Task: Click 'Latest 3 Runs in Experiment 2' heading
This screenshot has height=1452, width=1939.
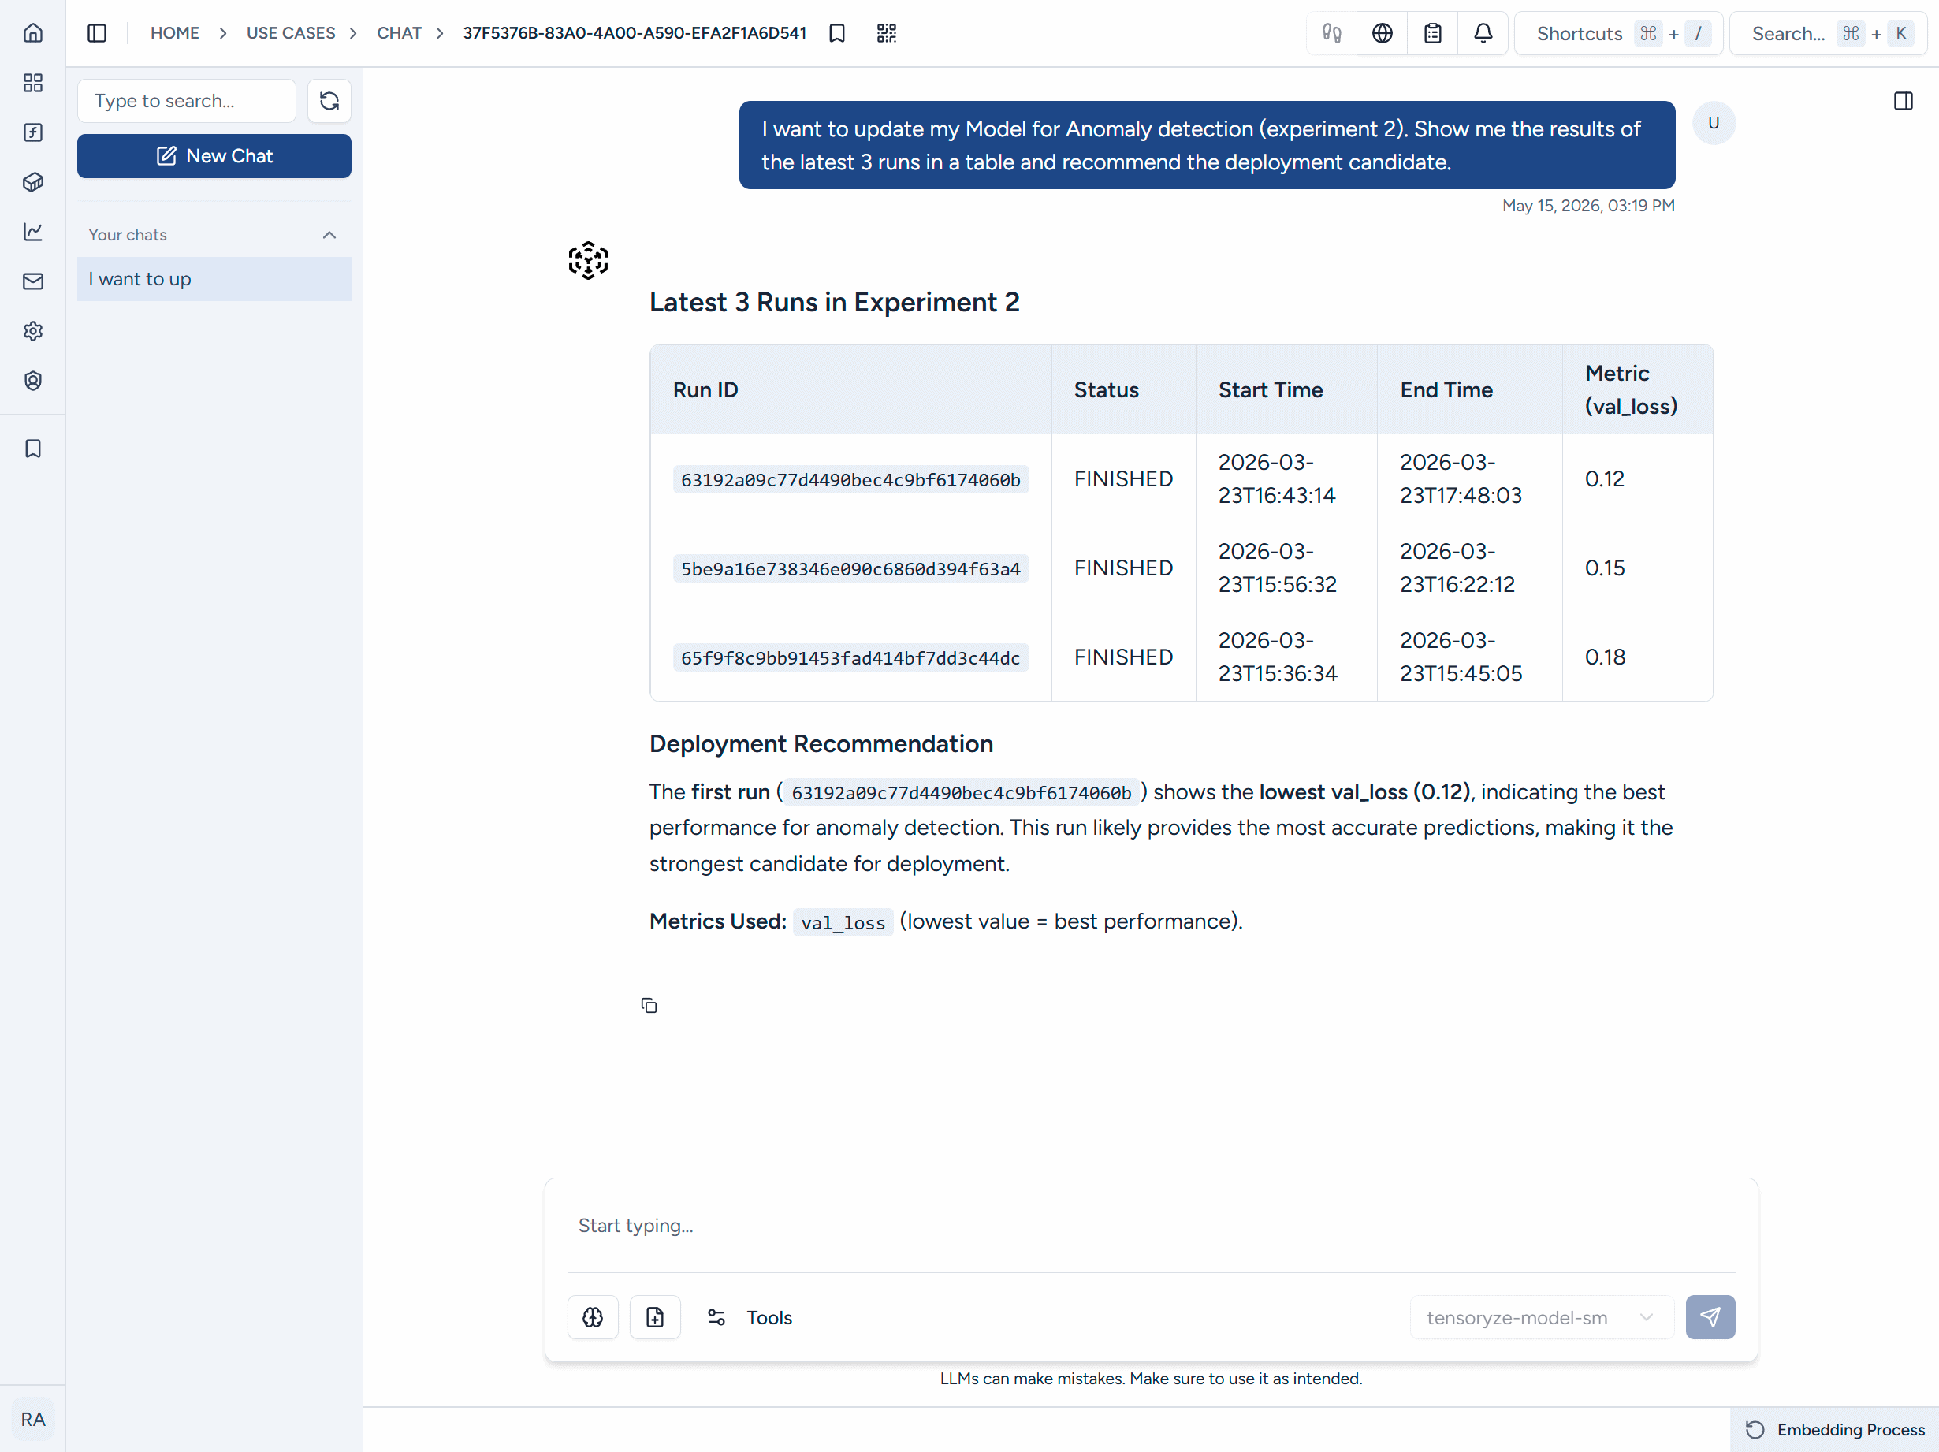Action: click(x=834, y=303)
